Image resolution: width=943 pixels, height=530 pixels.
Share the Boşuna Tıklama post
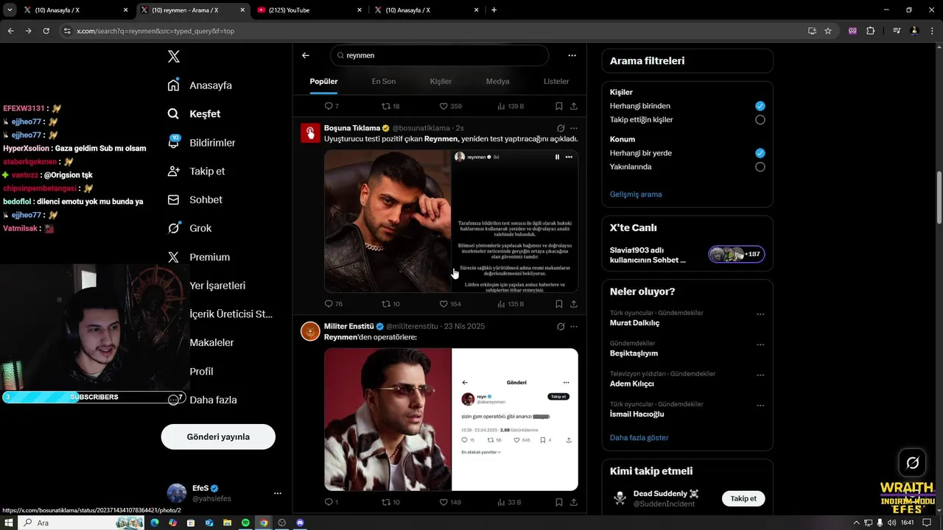[574, 304]
